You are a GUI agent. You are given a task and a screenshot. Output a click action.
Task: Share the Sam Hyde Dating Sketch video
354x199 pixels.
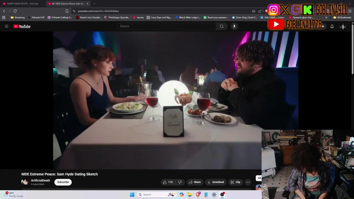(195, 182)
